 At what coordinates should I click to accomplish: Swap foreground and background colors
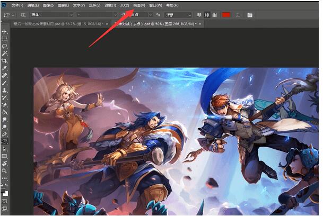point(6,185)
